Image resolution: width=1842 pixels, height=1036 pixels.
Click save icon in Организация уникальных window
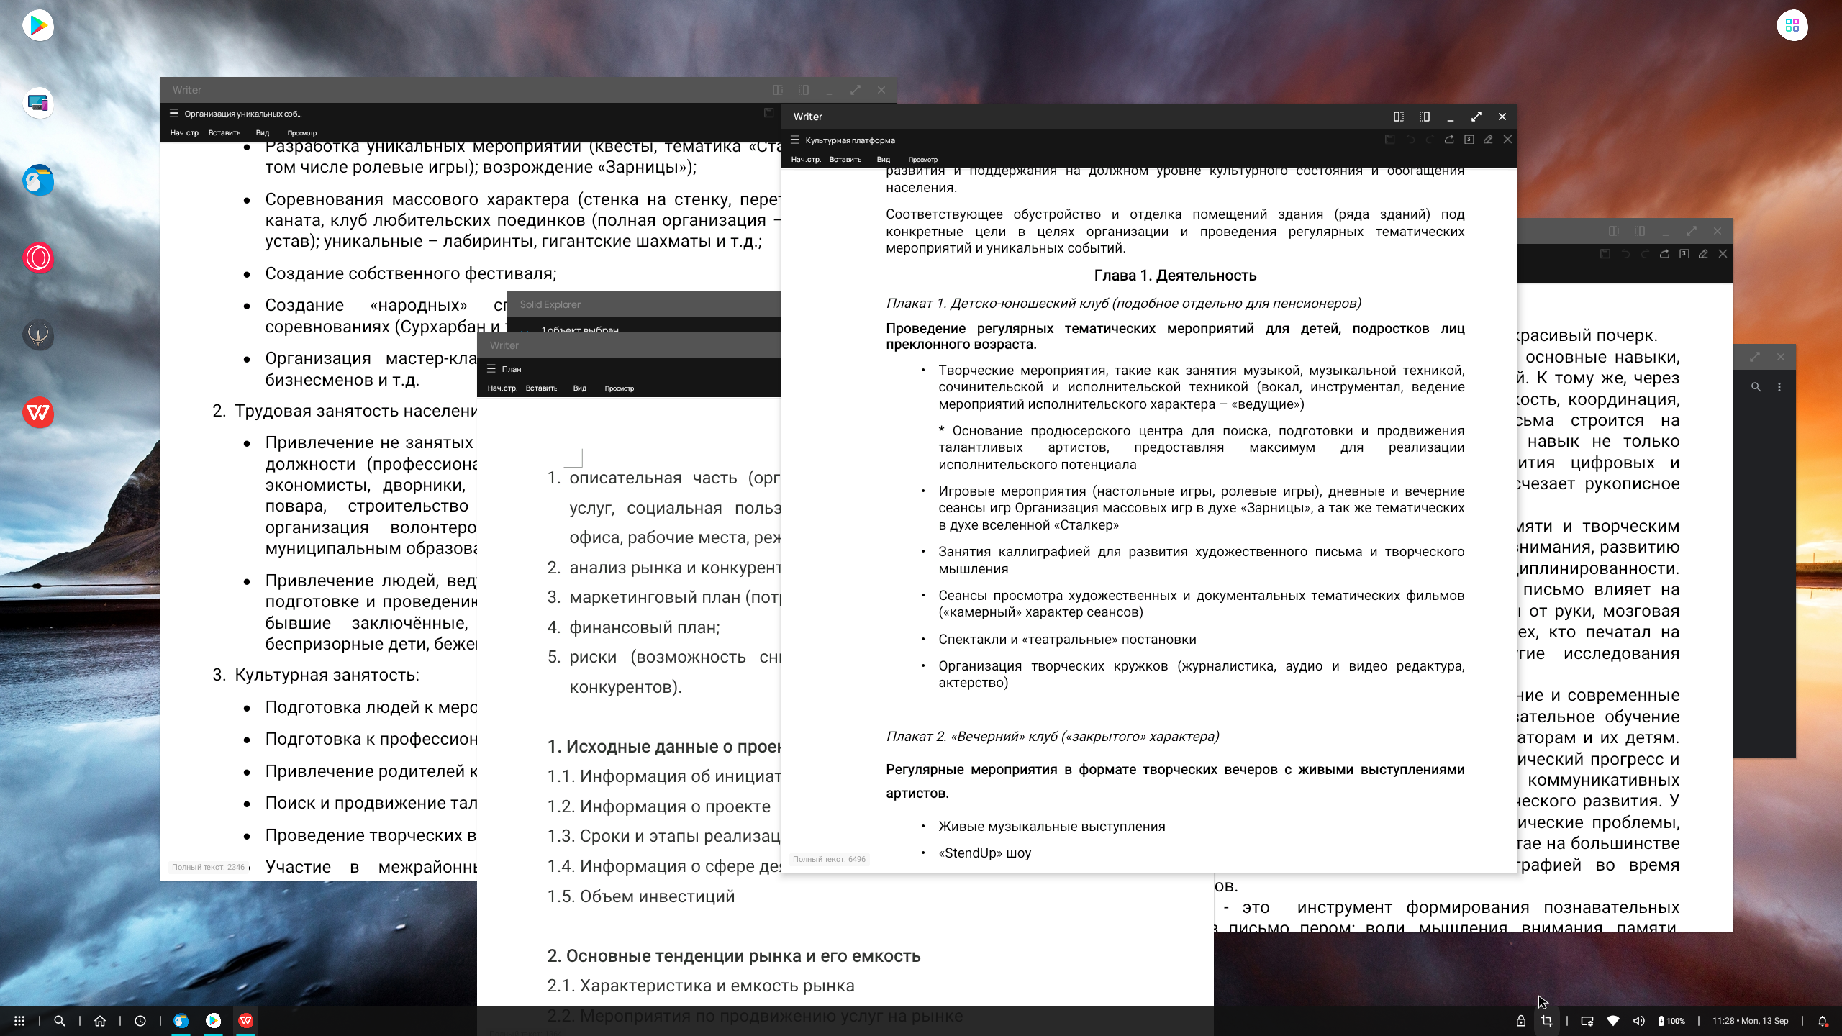point(768,113)
